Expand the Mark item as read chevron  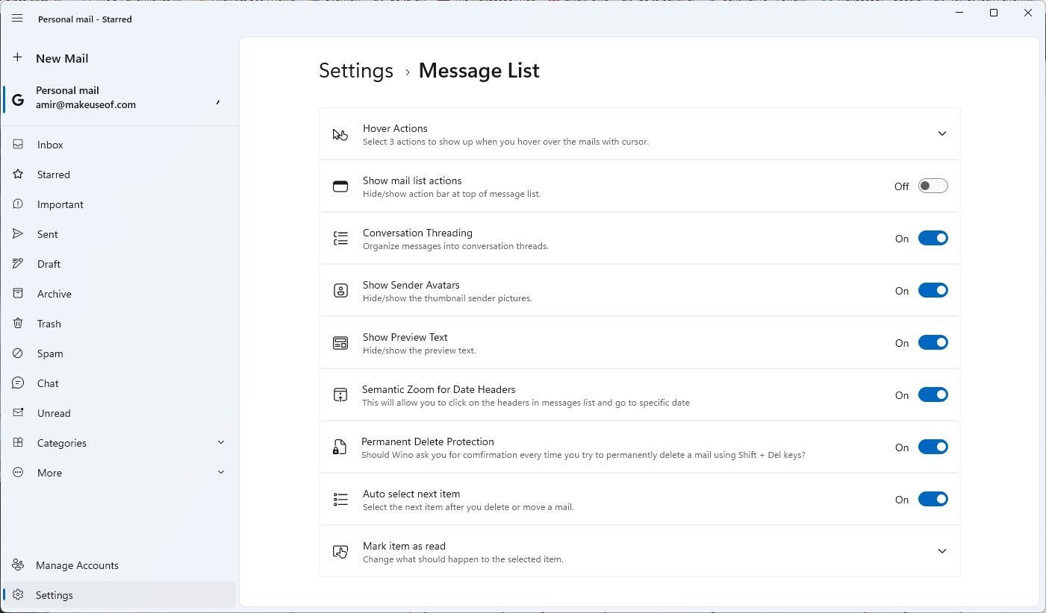click(x=942, y=551)
